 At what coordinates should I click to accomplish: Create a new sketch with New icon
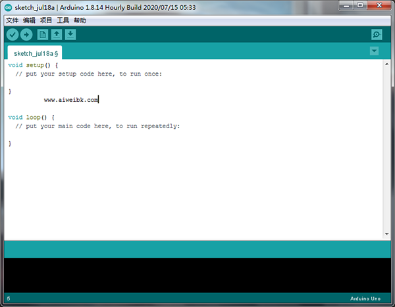[43, 35]
